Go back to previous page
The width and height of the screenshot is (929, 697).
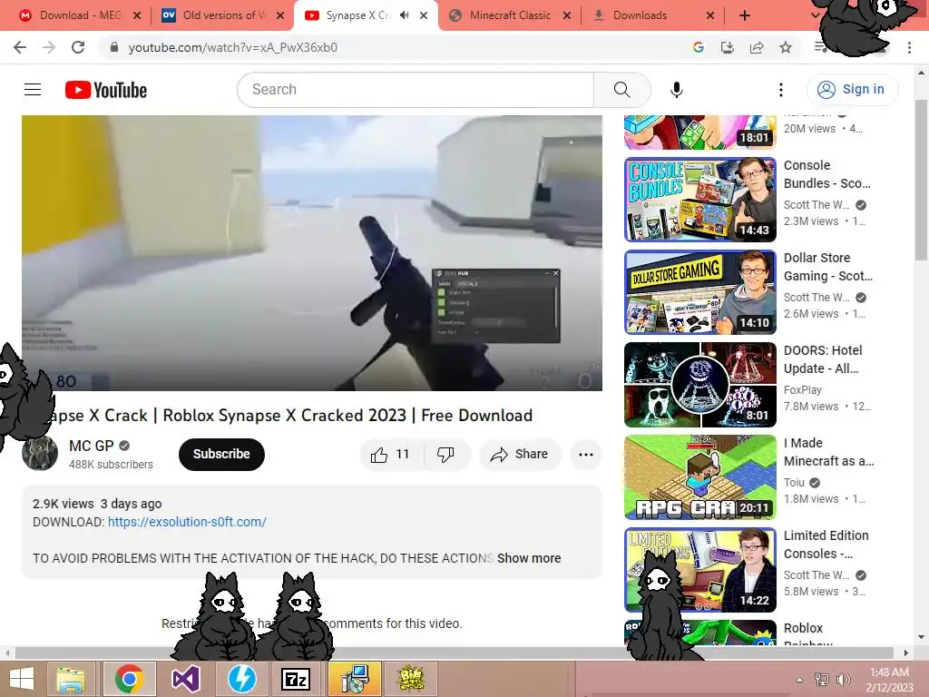click(x=20, y=47)
